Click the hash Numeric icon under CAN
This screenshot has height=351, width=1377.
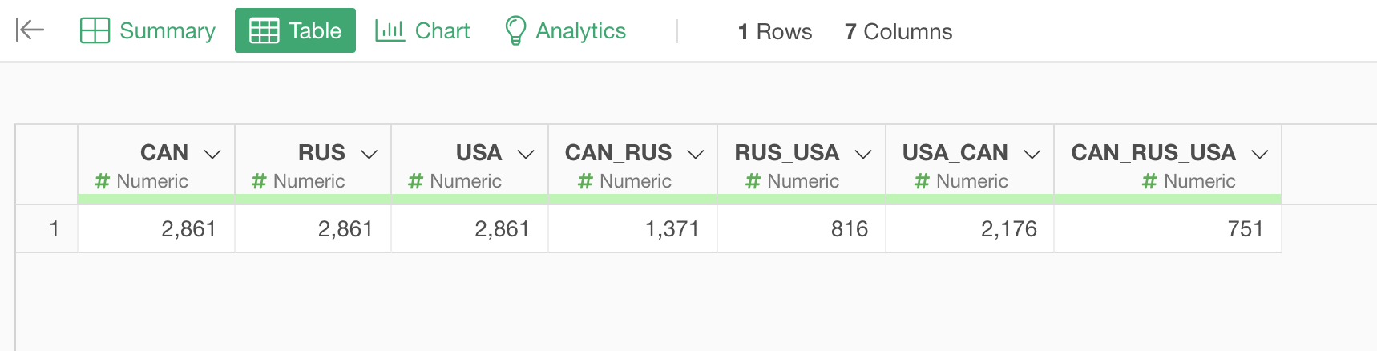pyautogui.click(x=102, y=181)
